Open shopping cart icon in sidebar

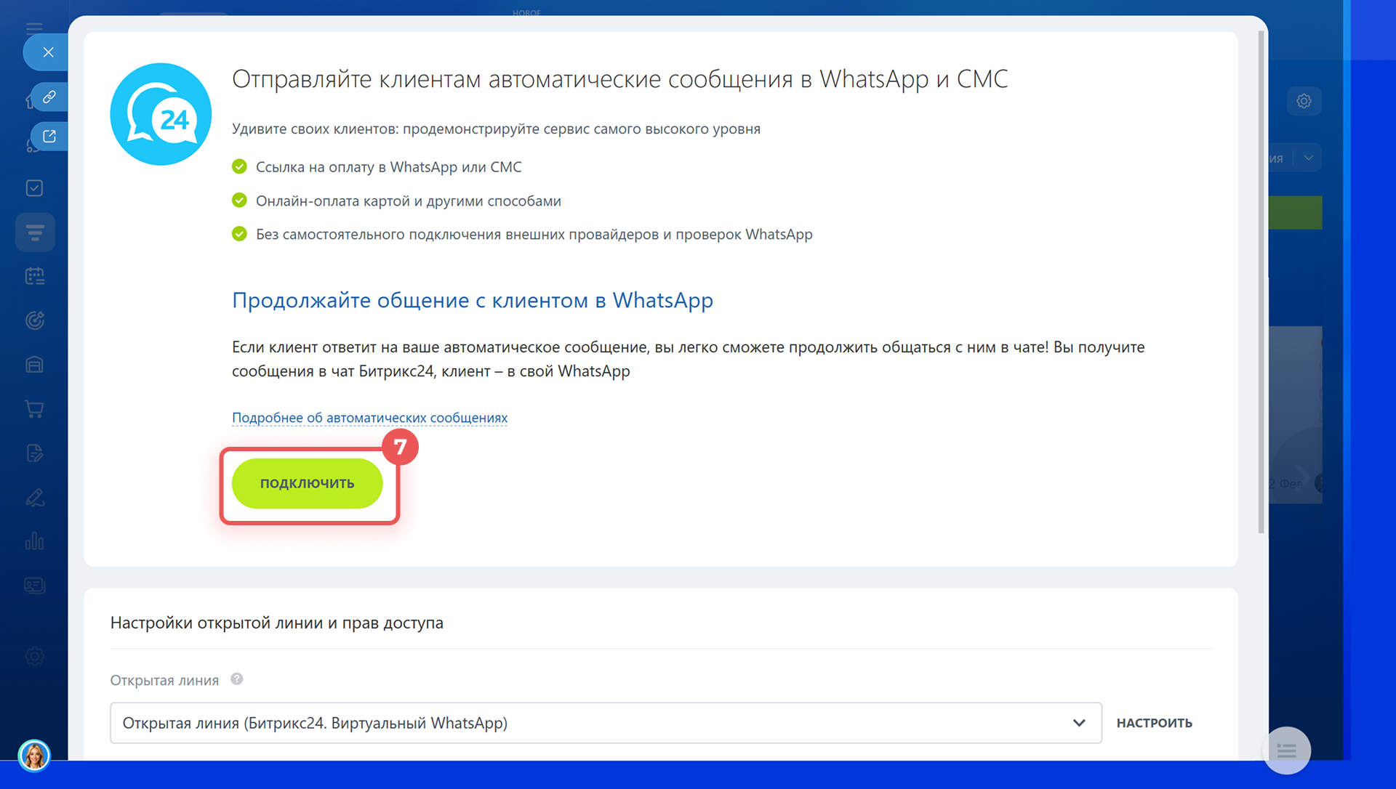(x=34, y=409)
